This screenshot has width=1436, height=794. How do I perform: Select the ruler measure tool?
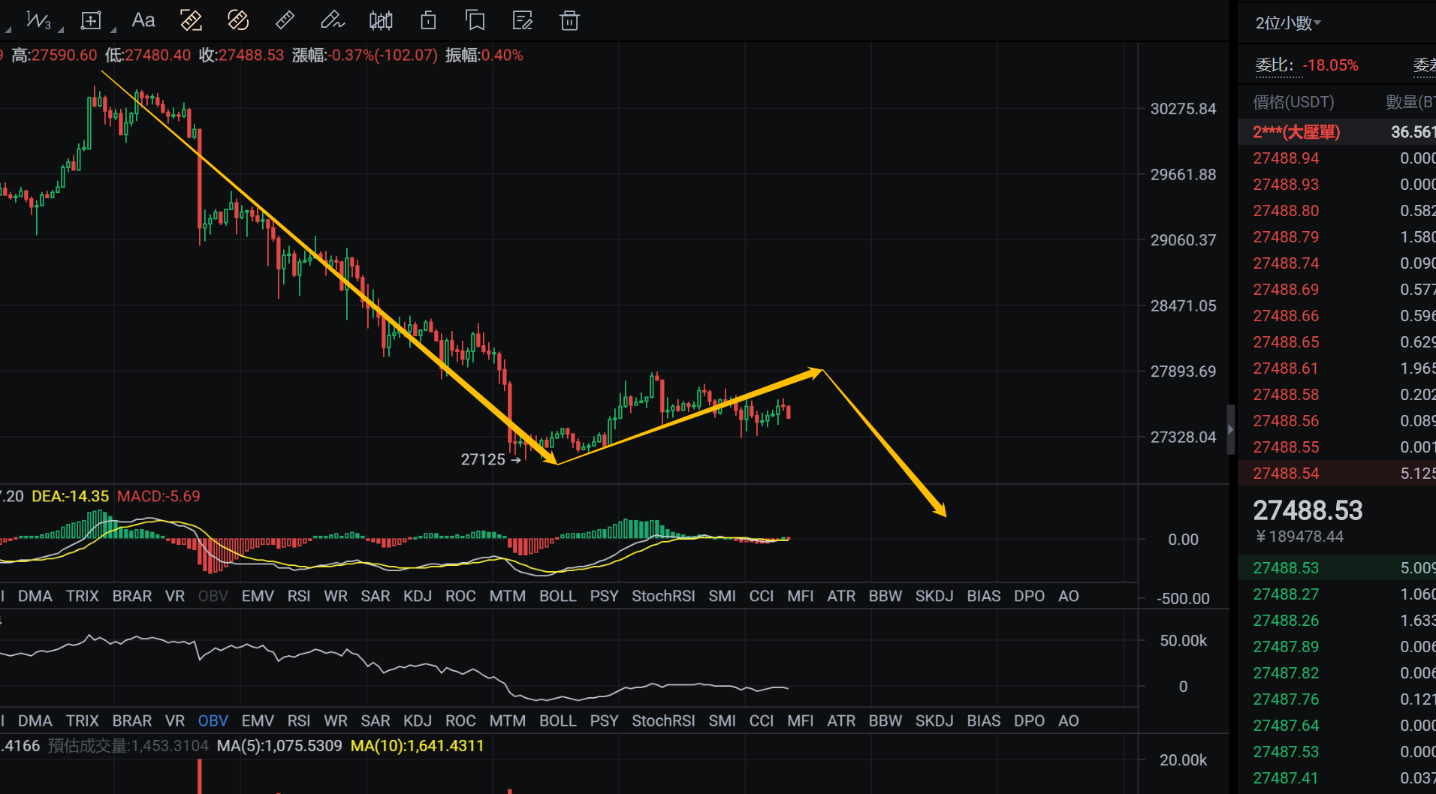pyautogui.click(x=285, y=20)
